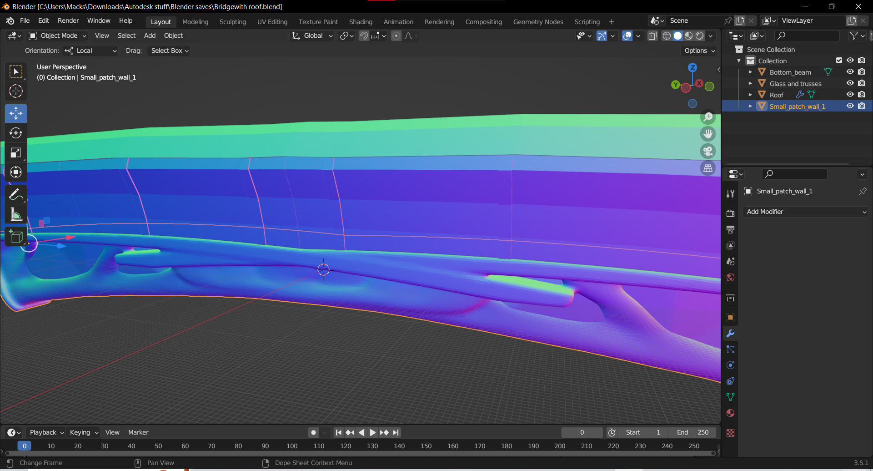873x471 pixels.
Task: Open the Render properties tab
Action: pos(731,213)
